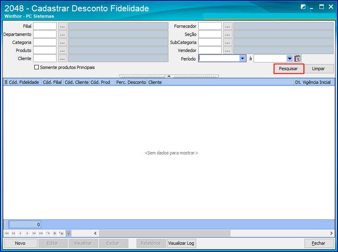338x252 pixels.
Task: Jump back a page of records icon
Action: click(x=13, y=233)
